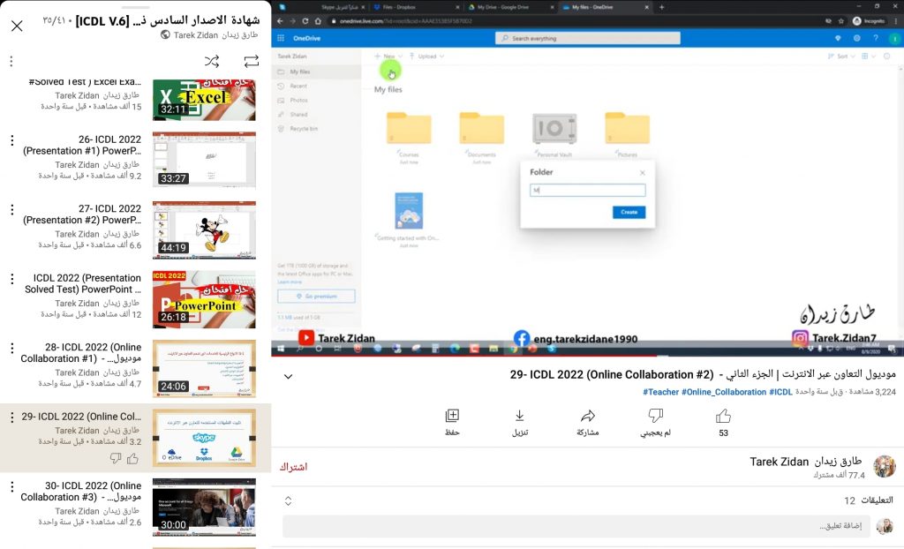
Task: Collapse the video description chevron
Action: pyautogui.click(x=288, y=377)
